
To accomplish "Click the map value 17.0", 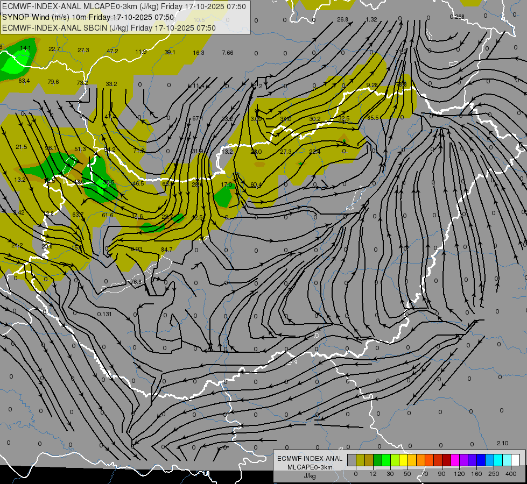I will tap(227, 184).
